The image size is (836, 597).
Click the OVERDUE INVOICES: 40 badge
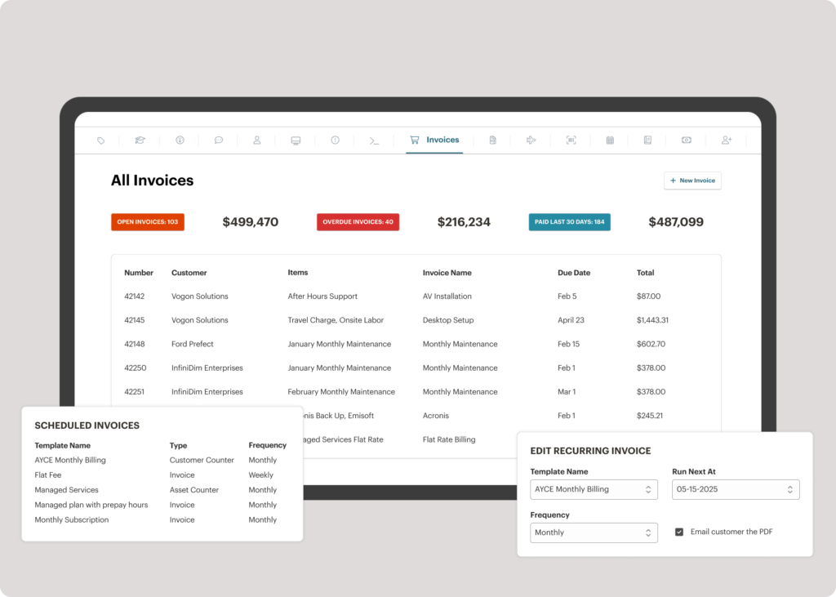358,221
